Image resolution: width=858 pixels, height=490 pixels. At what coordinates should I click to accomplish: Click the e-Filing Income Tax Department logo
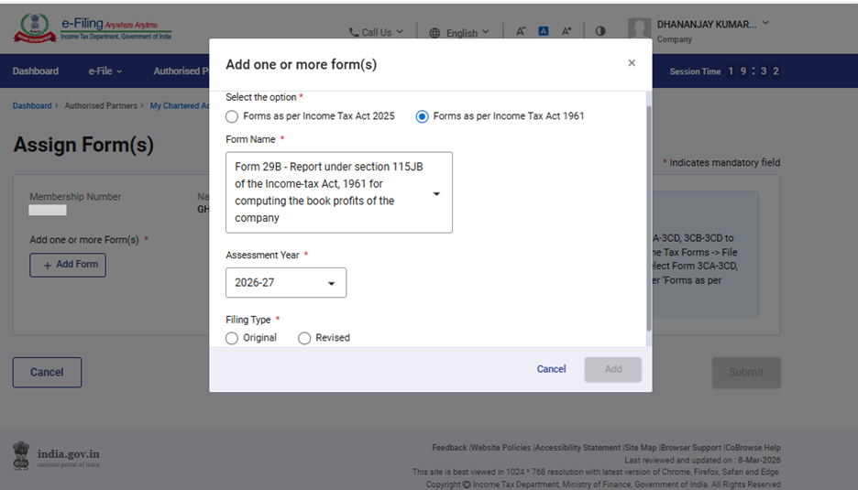pos(92,28)
